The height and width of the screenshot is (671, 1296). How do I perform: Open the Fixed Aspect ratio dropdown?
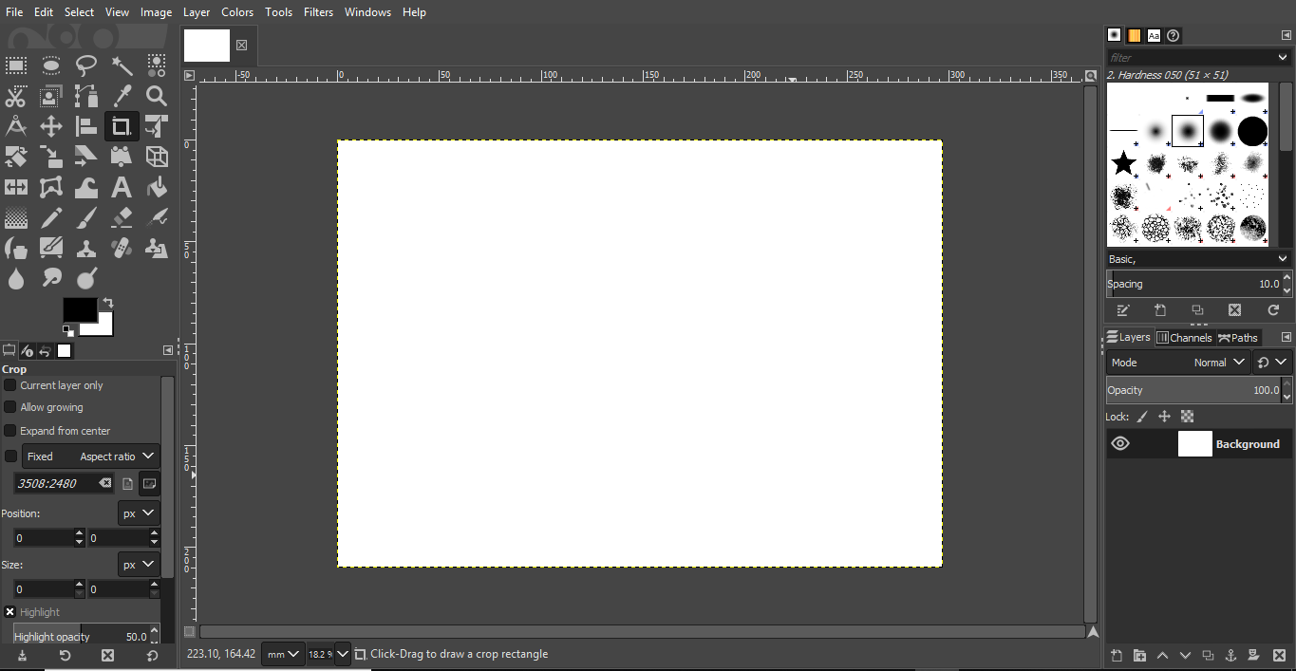click(91, 457)
